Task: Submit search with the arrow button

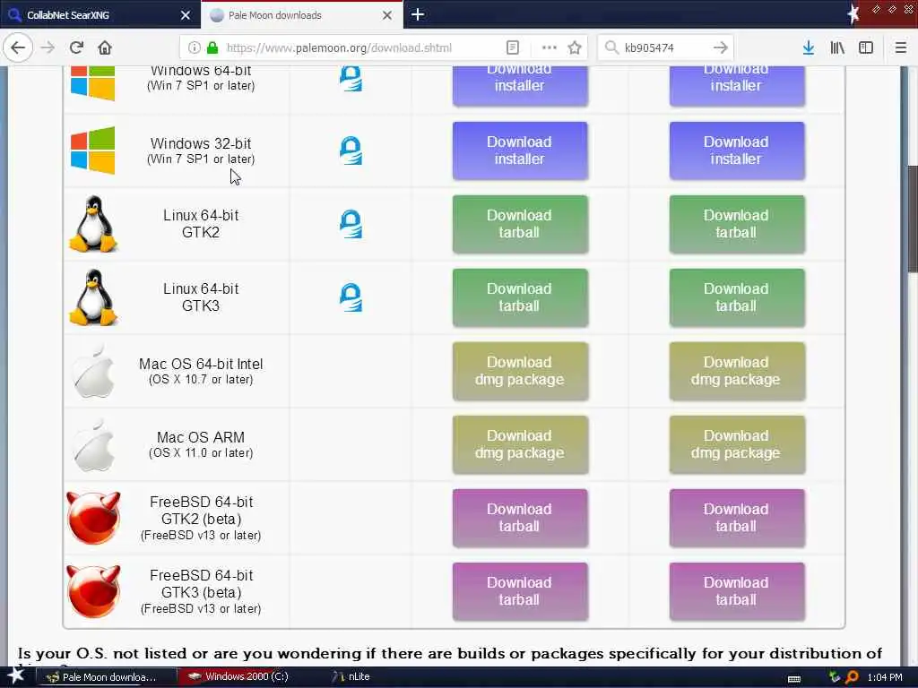Action: 721,47
